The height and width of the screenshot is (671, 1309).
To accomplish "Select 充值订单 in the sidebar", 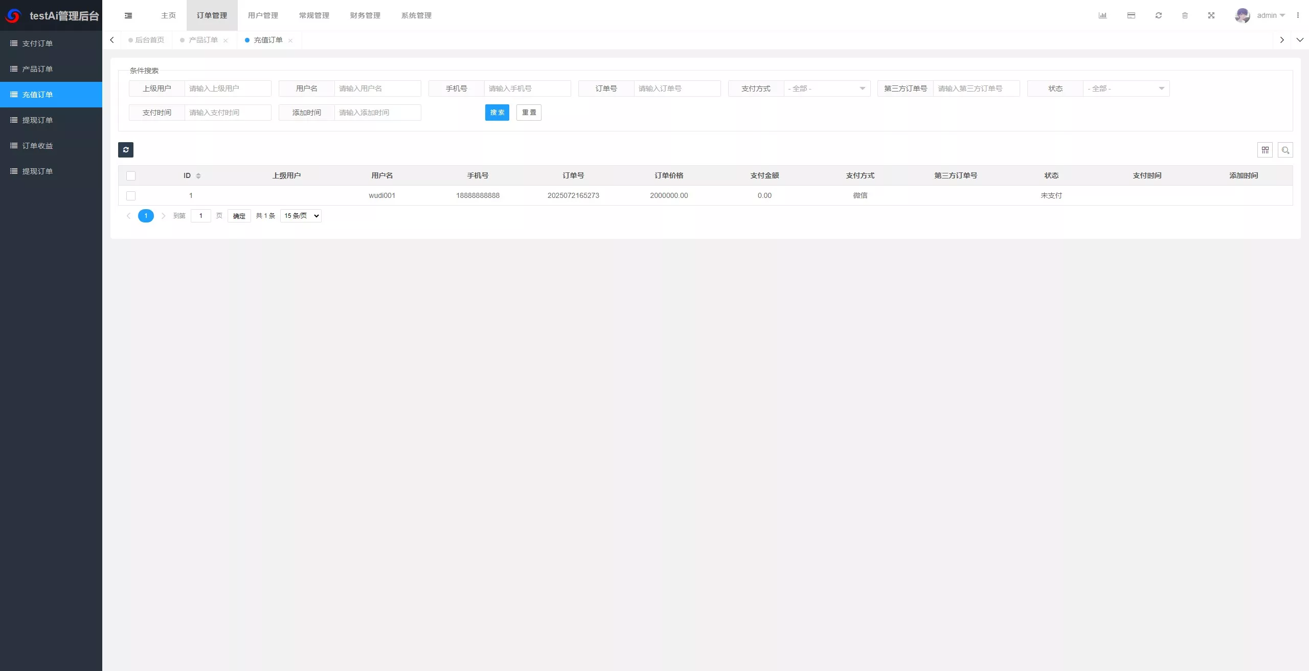I will point(51,95).
